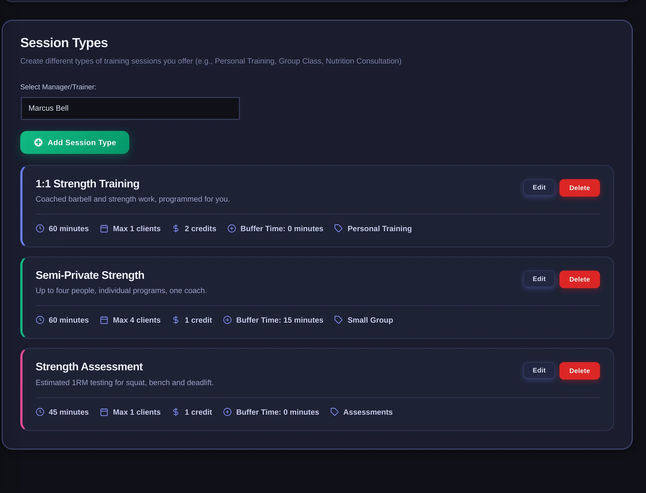
Task: Click buffer time icon in Strength Assessment card
Action: 227,412
